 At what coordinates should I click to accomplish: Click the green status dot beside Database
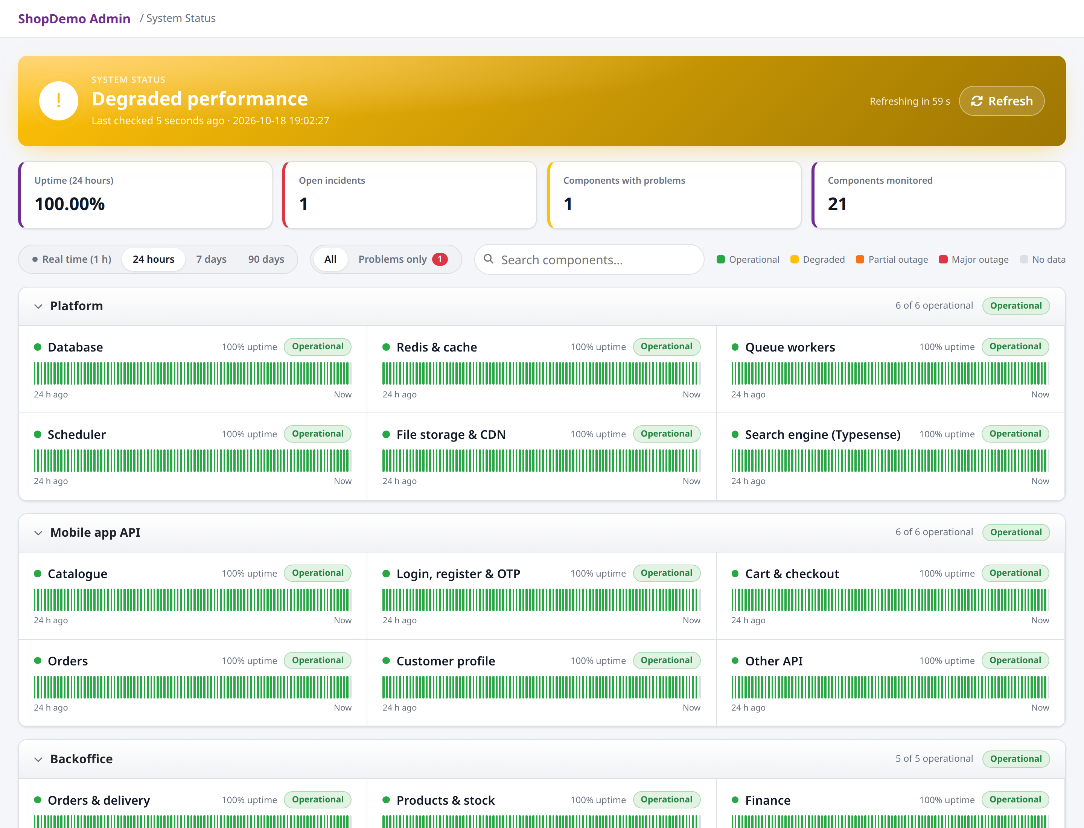[38, 347]
